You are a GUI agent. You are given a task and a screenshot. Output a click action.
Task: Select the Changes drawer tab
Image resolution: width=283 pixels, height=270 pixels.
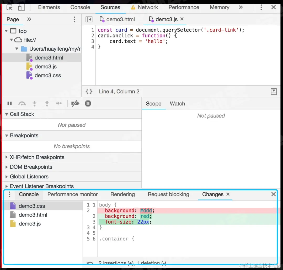click(x=213, y=194)
